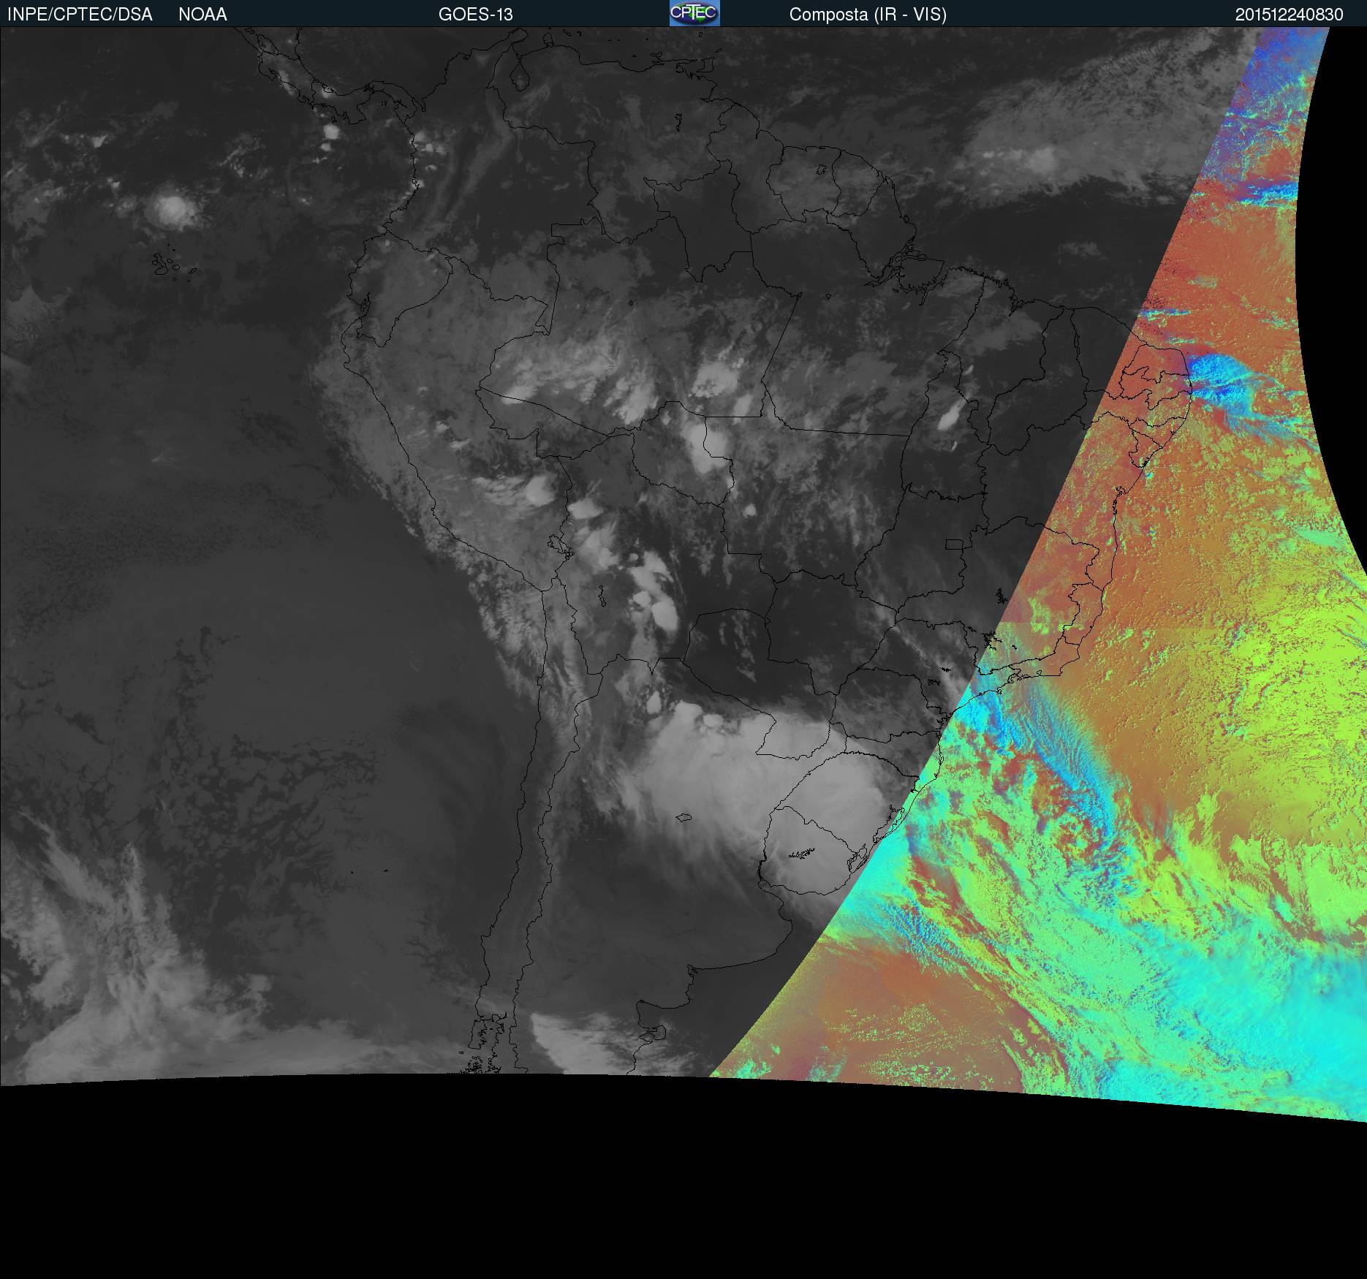Click the CPTEC logo in header

(694, 13)
